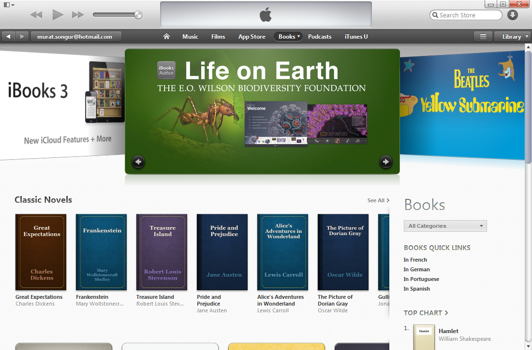Screen dimensions: 532x350
Task: Go to the store Home icon
Action: [166, 36]
